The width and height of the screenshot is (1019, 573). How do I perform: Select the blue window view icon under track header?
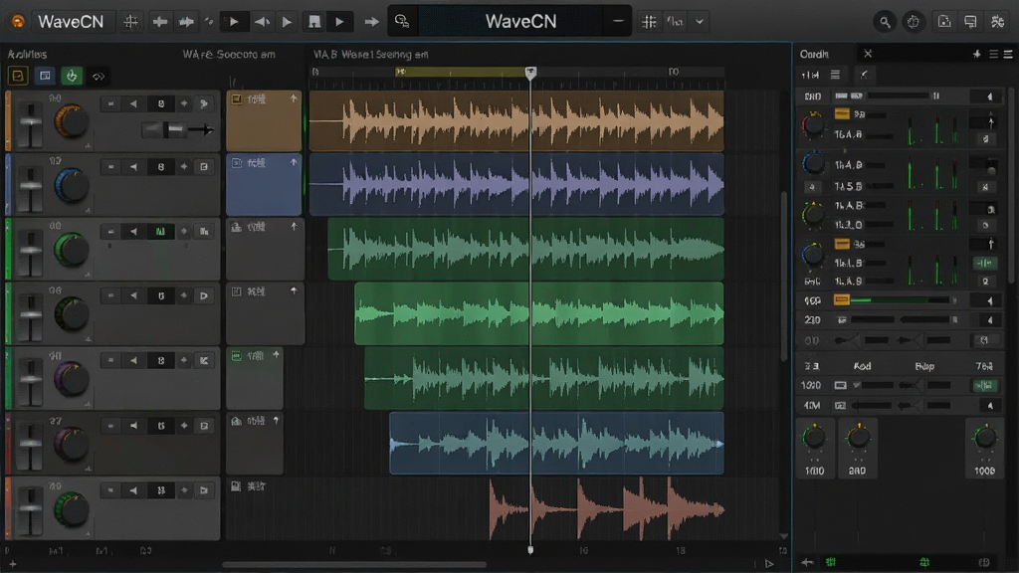(45, 76)
